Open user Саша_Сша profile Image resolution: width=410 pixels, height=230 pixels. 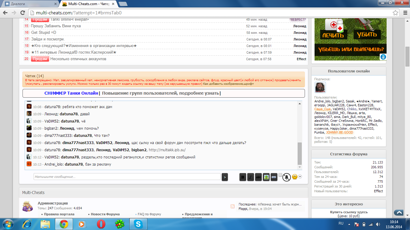[322, 109]
